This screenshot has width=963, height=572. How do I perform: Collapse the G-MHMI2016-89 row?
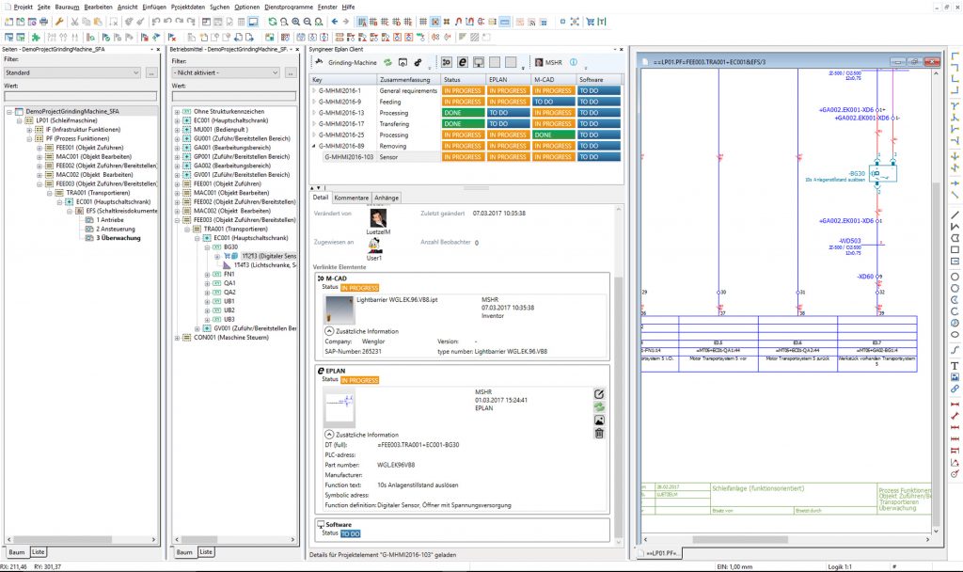tap(315, 147)
